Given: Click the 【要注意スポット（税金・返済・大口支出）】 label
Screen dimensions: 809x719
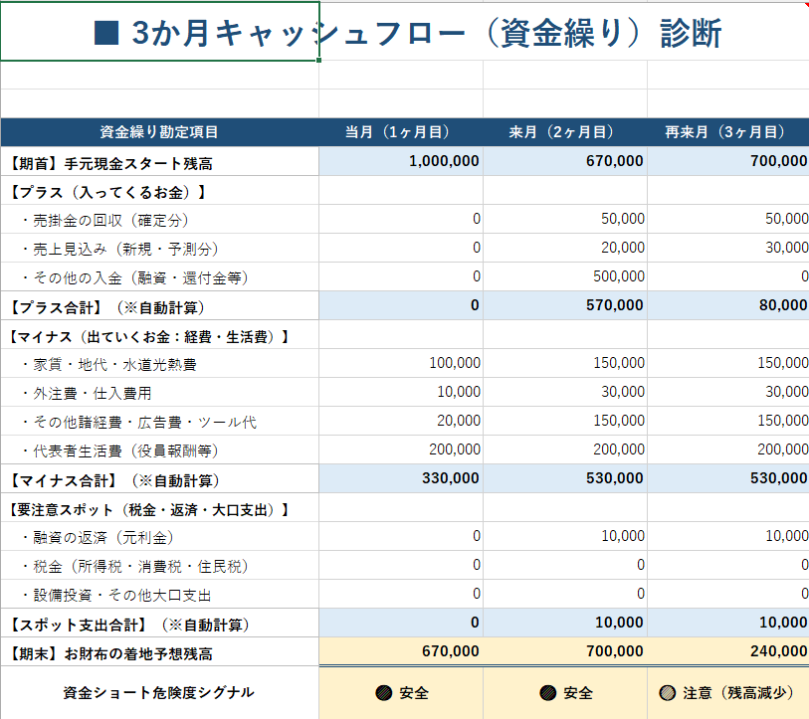Looking at the screenshot, I should pos(149,510).
